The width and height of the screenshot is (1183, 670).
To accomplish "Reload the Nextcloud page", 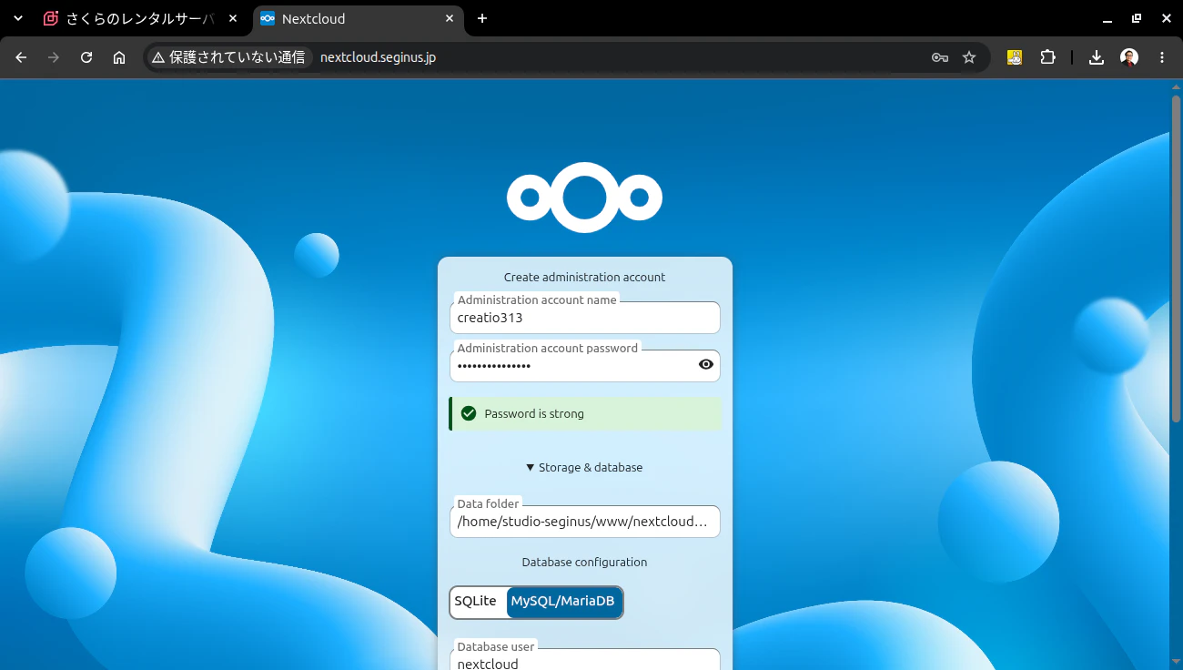I will pos(86,57).
